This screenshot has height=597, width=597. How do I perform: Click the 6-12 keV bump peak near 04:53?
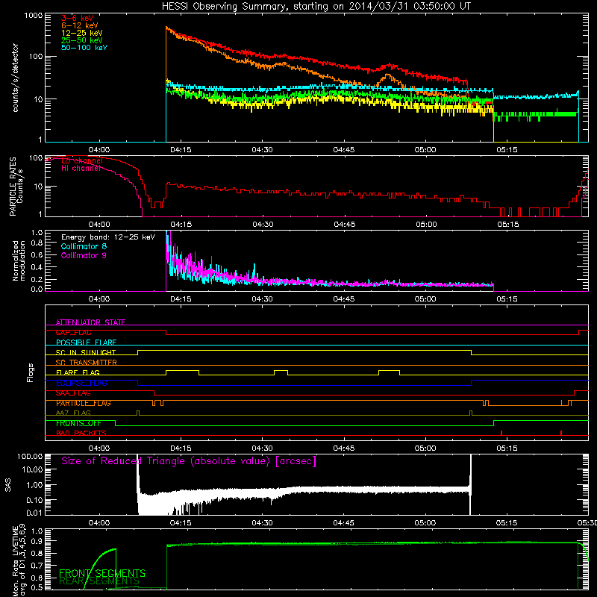[x=388, y=75]
